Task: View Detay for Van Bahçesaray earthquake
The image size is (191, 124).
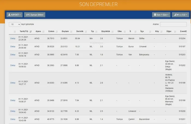Action: (x=13, y=54)
